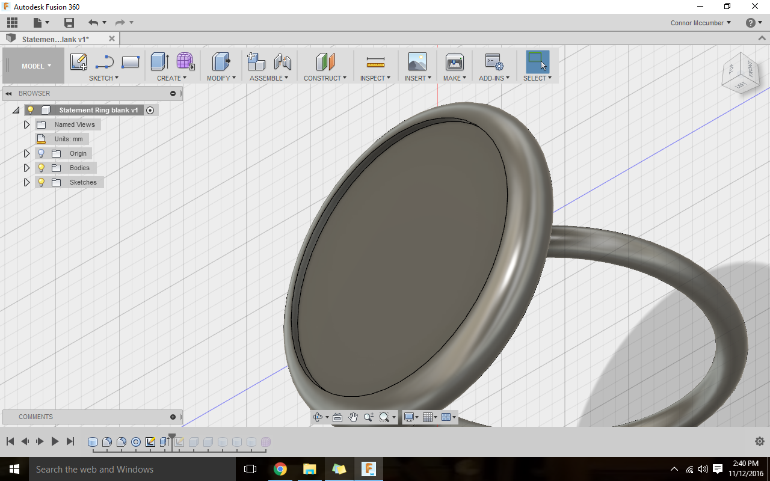Click the Redo arrow
Viewport: 770px width, 481px height.
(x=120, y=23)
